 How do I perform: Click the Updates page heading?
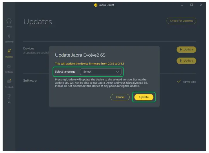pyautogui.click(x=38, y=22)
